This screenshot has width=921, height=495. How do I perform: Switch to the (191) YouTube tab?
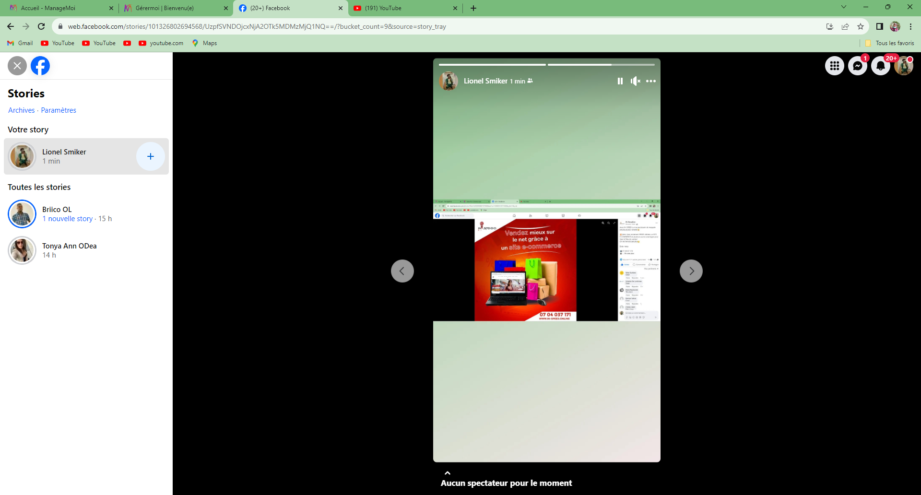403,8
